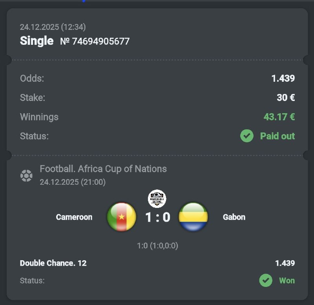
Task: Click the green Paid out checkmark icon
Action: pos(247,136)
